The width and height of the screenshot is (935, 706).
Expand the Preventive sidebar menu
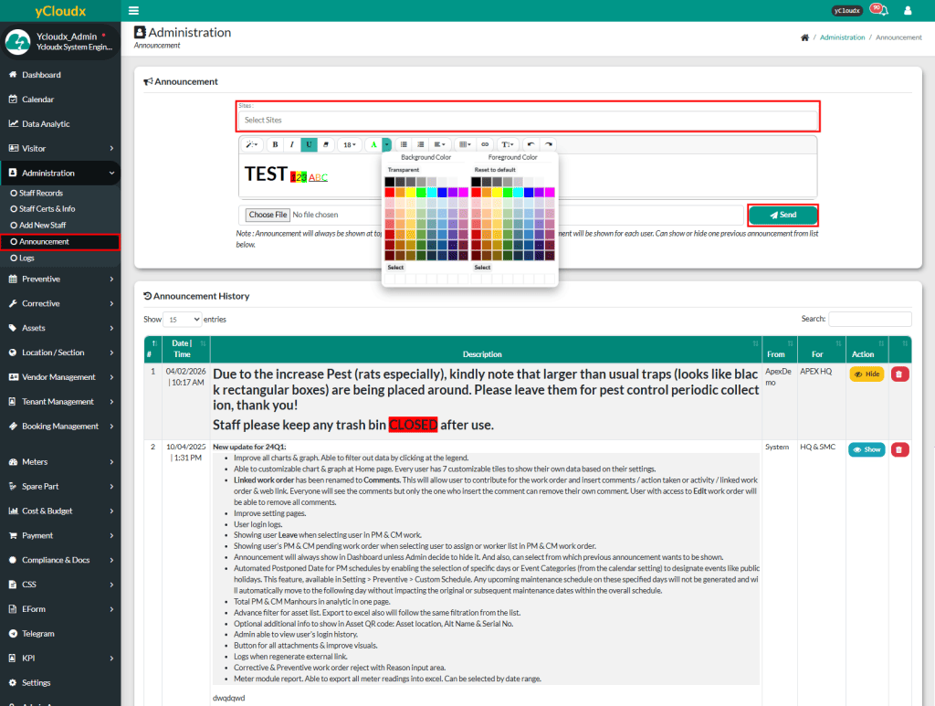(x=60, y=279)
